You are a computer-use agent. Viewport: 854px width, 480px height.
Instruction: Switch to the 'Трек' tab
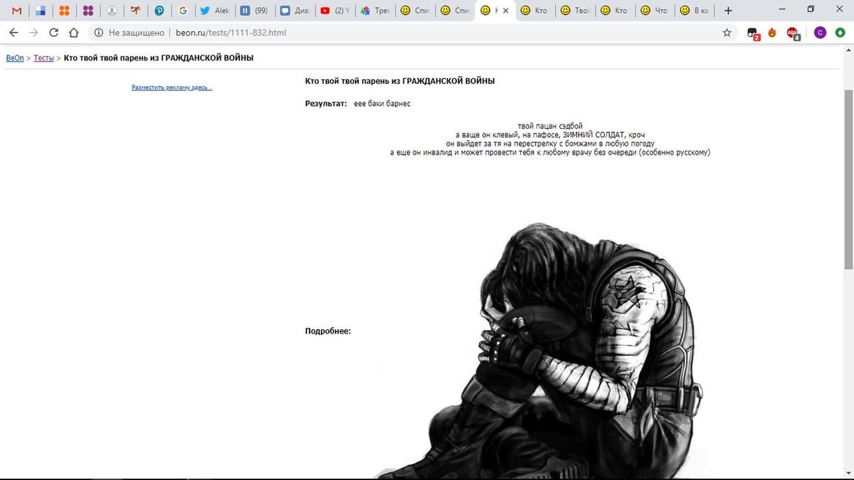(x=374, y=11)
